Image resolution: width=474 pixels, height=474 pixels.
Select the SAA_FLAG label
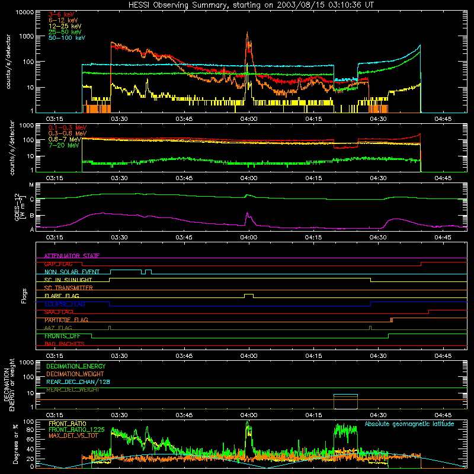[59, 312]
